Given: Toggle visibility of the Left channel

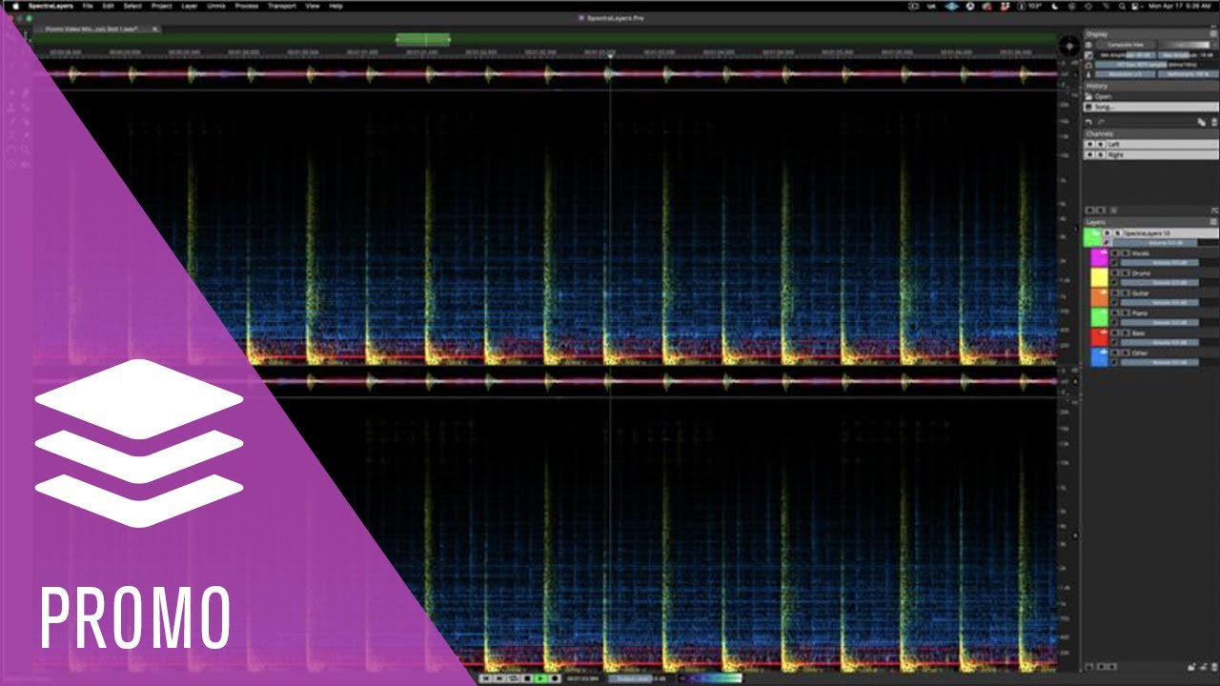Looking at the screenshot, I should 1090,144.
